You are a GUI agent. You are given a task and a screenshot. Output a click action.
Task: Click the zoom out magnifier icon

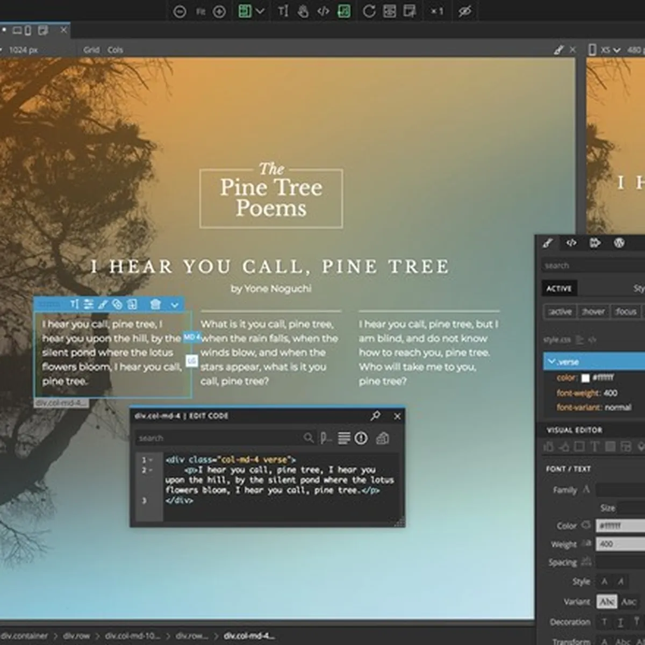tap(180, 11)
